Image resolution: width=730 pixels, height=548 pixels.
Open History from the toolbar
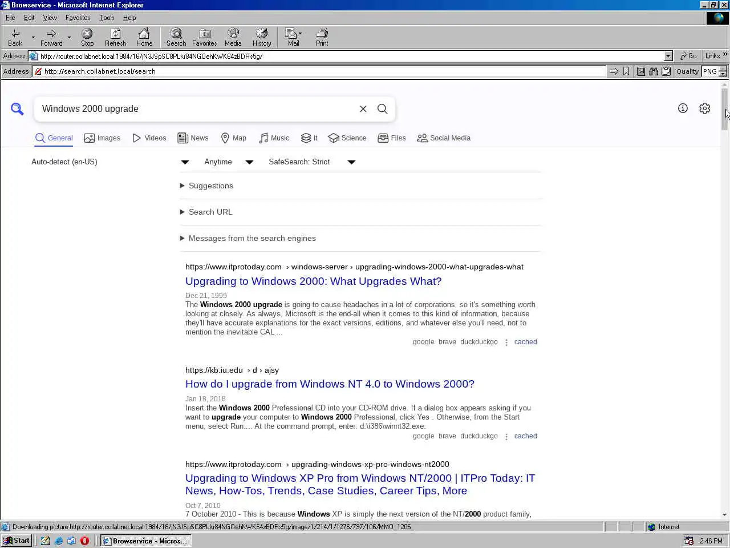262,37
